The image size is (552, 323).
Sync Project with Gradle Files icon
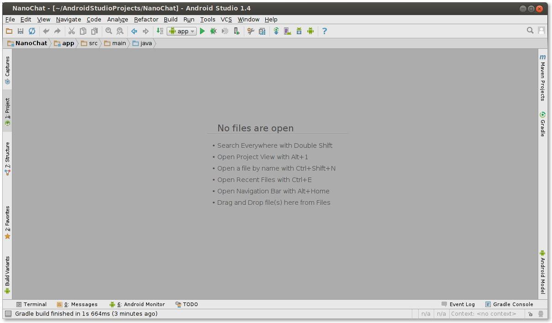[x=276, y=31]
